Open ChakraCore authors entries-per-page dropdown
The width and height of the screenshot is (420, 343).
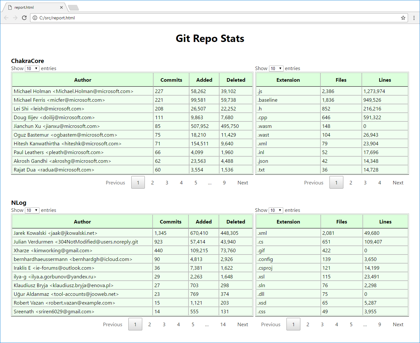pos(32,68)
